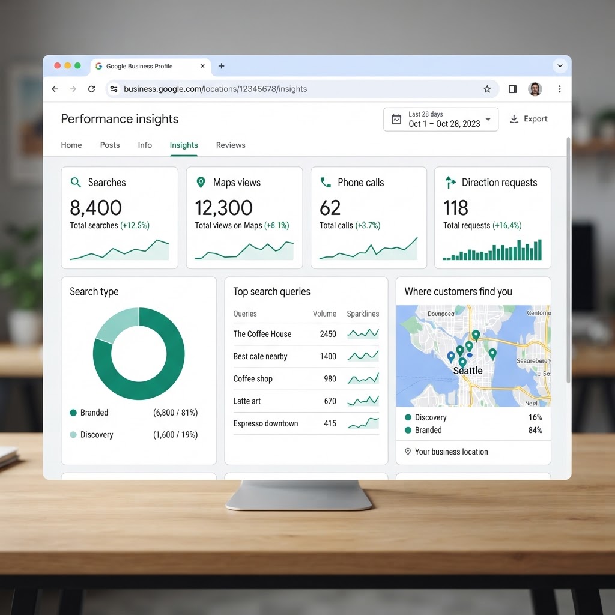The height and width of the screenshot is (615, 615).
Task: Click the (6,800 / 81%) Branded value
Action: [175, 413]
